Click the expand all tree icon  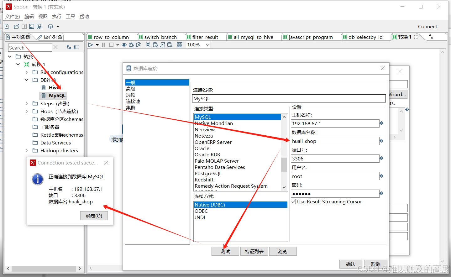pos(69,47)
